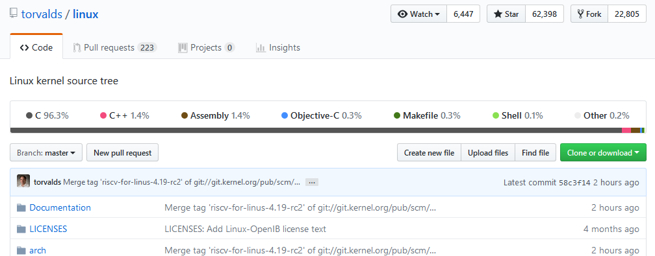Click the Documentation folder icon
Image resolution: width=655 pixels, height=256 pixels.
pyautogui.click(x=21, y=207)
